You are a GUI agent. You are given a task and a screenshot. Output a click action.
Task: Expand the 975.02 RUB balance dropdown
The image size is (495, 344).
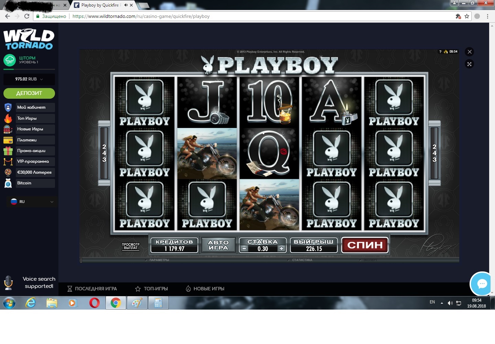[x=29, y=79]
